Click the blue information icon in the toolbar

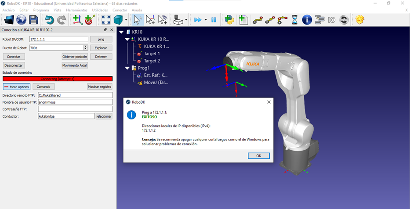click(x=307, y=20)
